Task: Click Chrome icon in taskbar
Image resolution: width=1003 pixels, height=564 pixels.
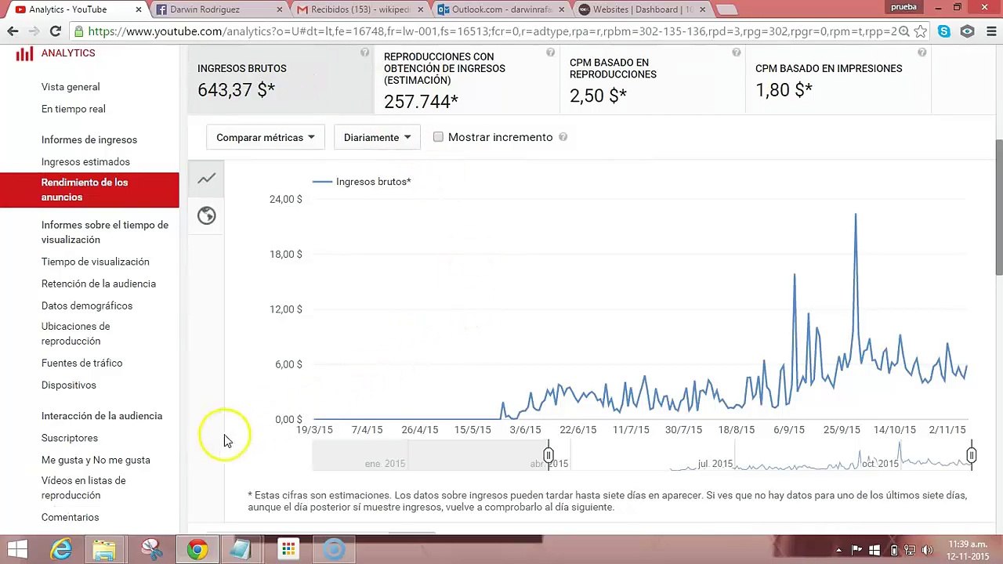Action: tap(197, 550)
